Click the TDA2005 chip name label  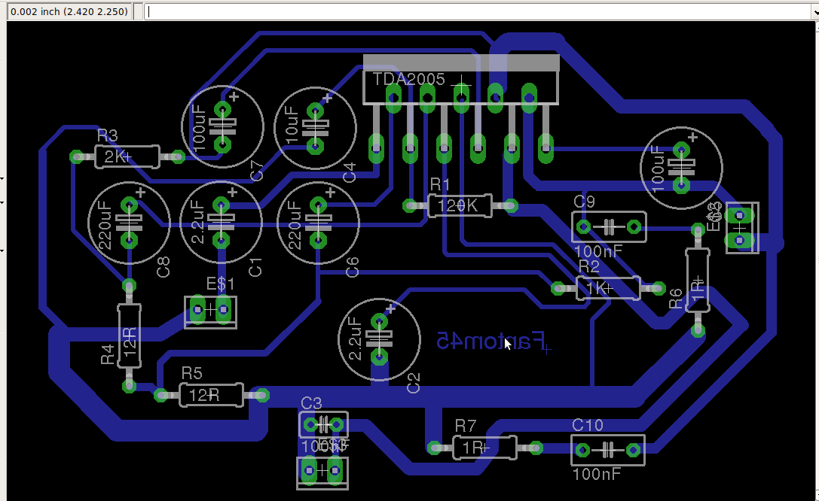[409, 79]
